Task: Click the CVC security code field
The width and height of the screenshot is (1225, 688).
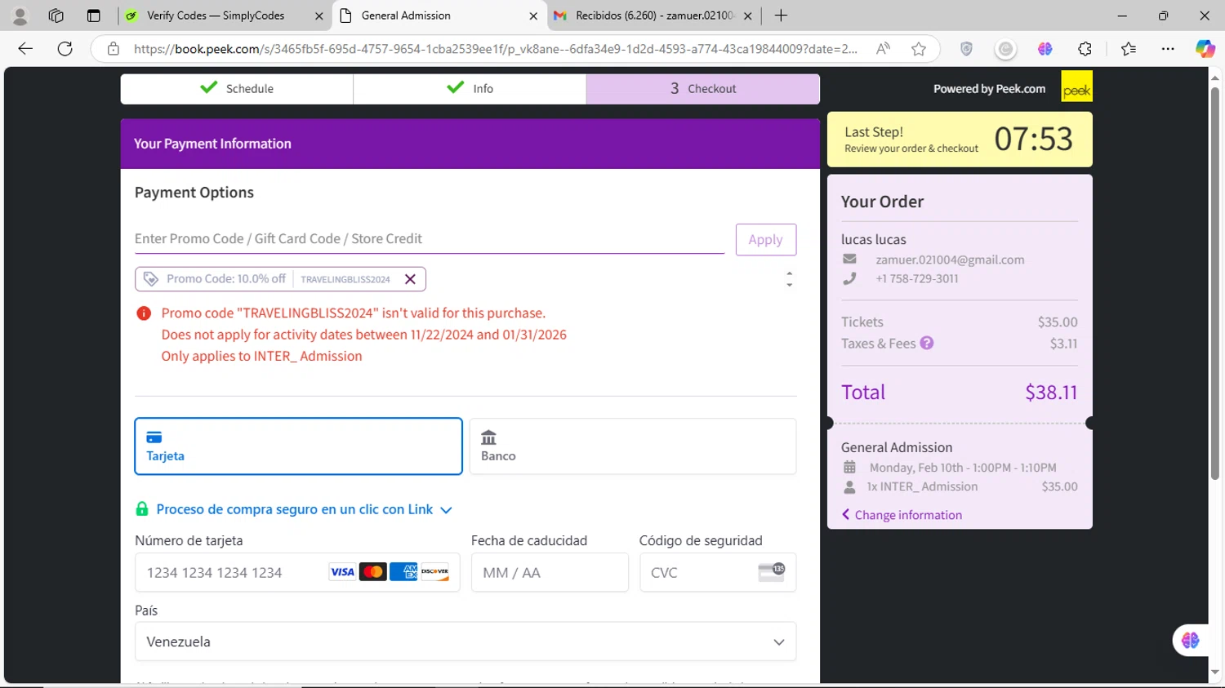Action: point(718,572)
